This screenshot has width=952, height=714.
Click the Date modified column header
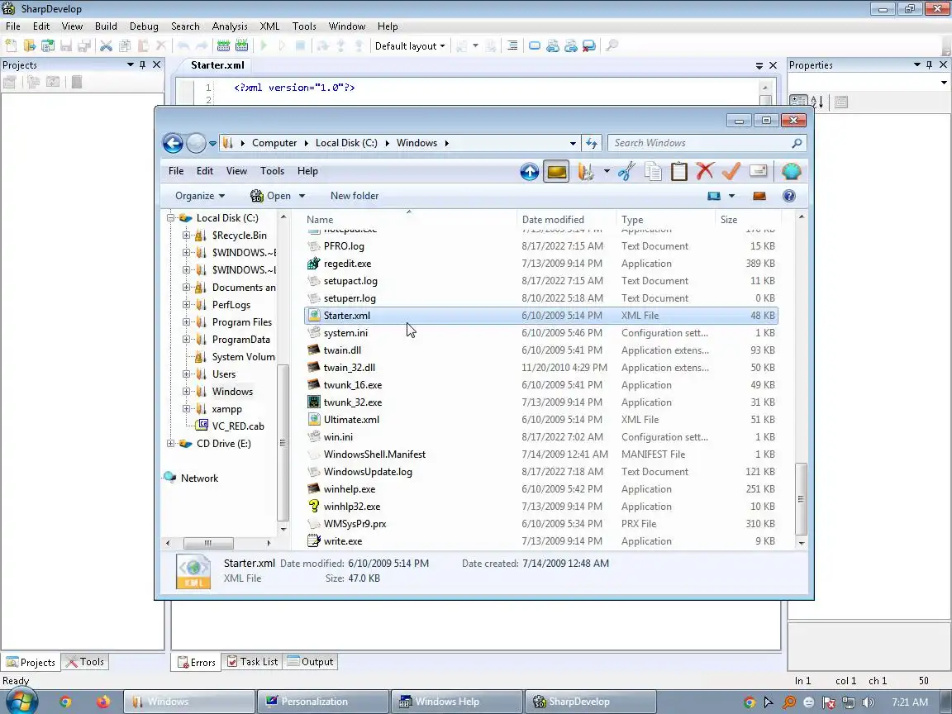(566, 219)
